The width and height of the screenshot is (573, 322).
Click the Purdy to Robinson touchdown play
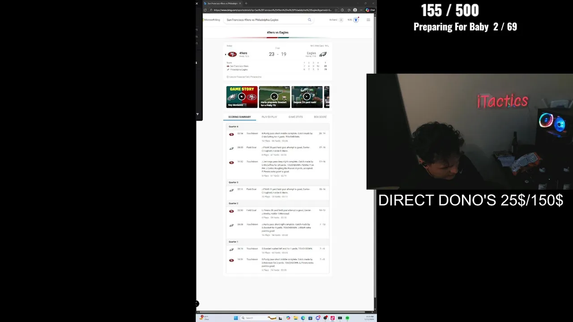coord(278,264)
